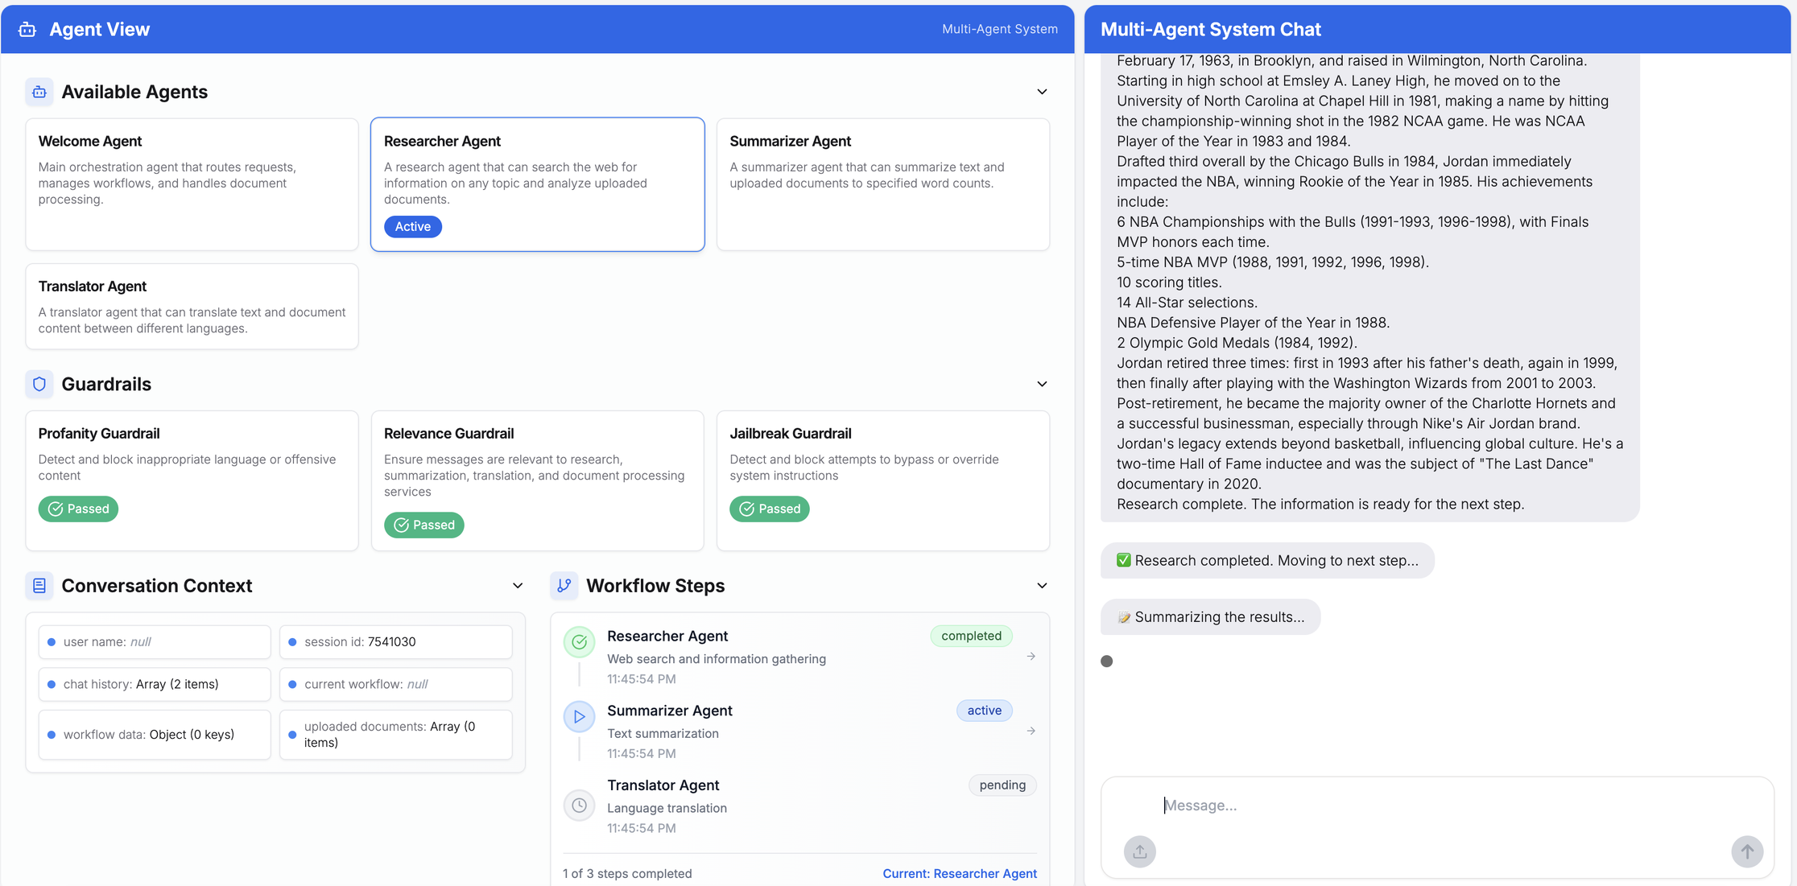
Task: Click the Guardrails shield icon
Action: [39, 384]
